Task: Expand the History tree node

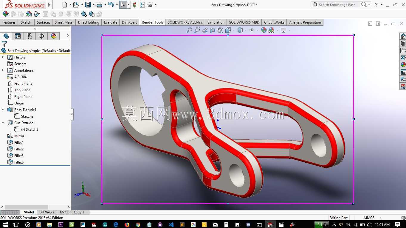Action: [x=3, y=57]
